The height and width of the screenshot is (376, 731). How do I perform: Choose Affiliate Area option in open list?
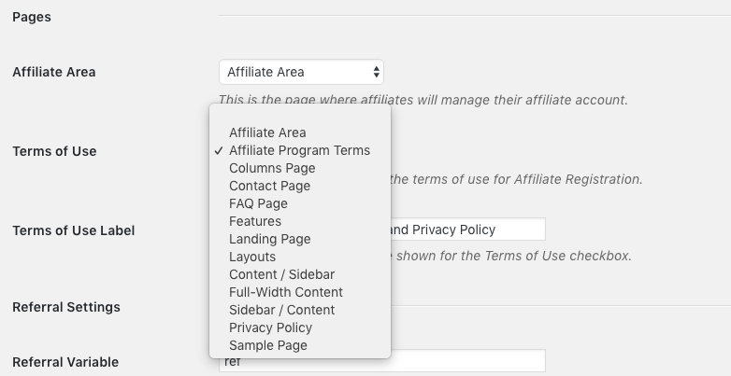267,132
